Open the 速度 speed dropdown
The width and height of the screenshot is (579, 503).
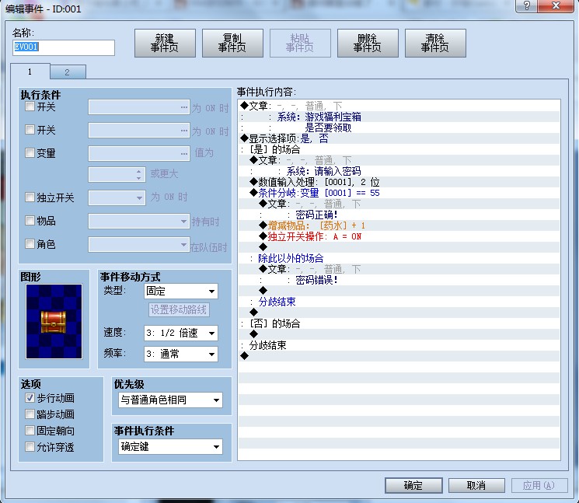(x=180, y=333)
